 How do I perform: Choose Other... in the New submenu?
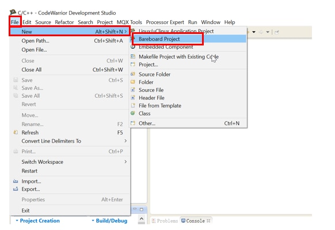188,123
